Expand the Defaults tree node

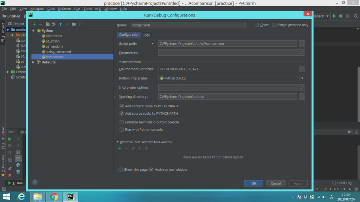33,62
